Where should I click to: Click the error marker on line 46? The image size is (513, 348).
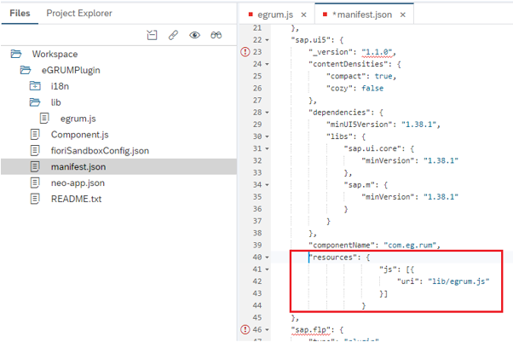245,329
